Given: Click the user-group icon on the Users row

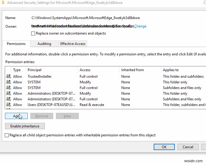Looking at the screenshot, I should pos(9,105).
